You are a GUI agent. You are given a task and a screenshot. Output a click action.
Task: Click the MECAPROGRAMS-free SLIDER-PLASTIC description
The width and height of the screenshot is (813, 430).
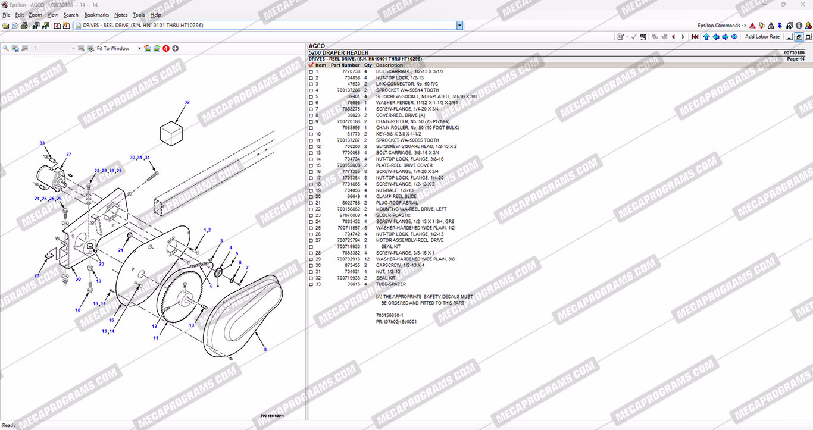[x=393, y=215]
